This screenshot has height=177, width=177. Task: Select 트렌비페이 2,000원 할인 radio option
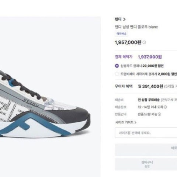tap(117, 74)
